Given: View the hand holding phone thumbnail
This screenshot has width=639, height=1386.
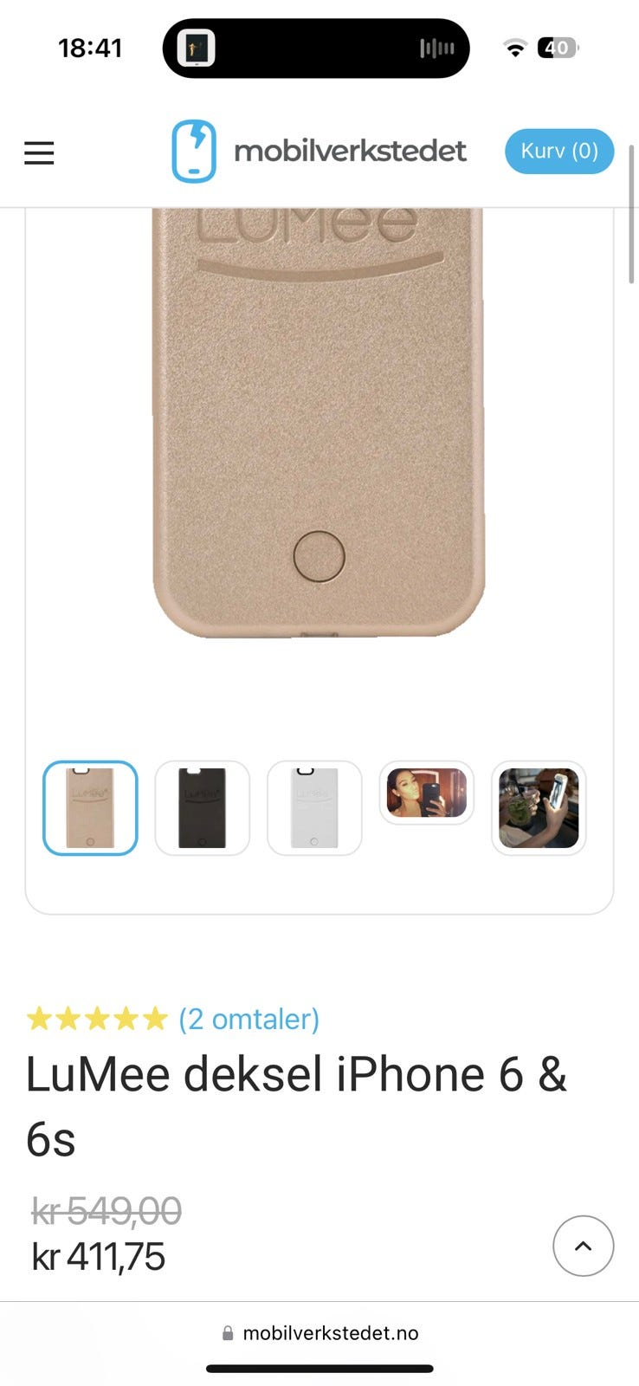Looking at the screenshot, I should point(539,808).
